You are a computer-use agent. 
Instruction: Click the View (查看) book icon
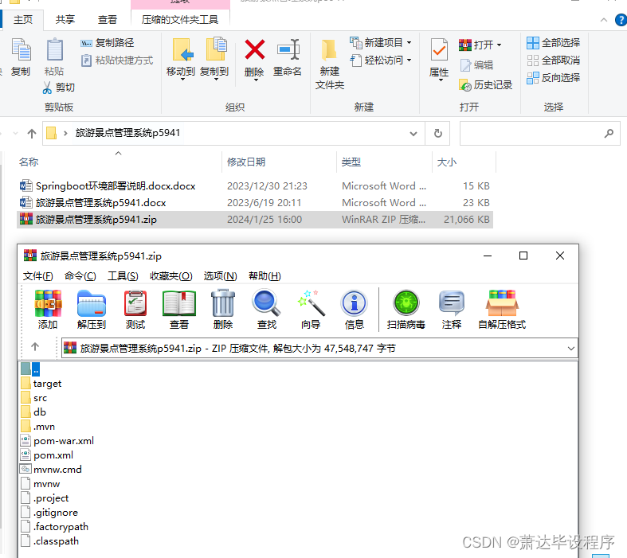click(x=179, y=303)
